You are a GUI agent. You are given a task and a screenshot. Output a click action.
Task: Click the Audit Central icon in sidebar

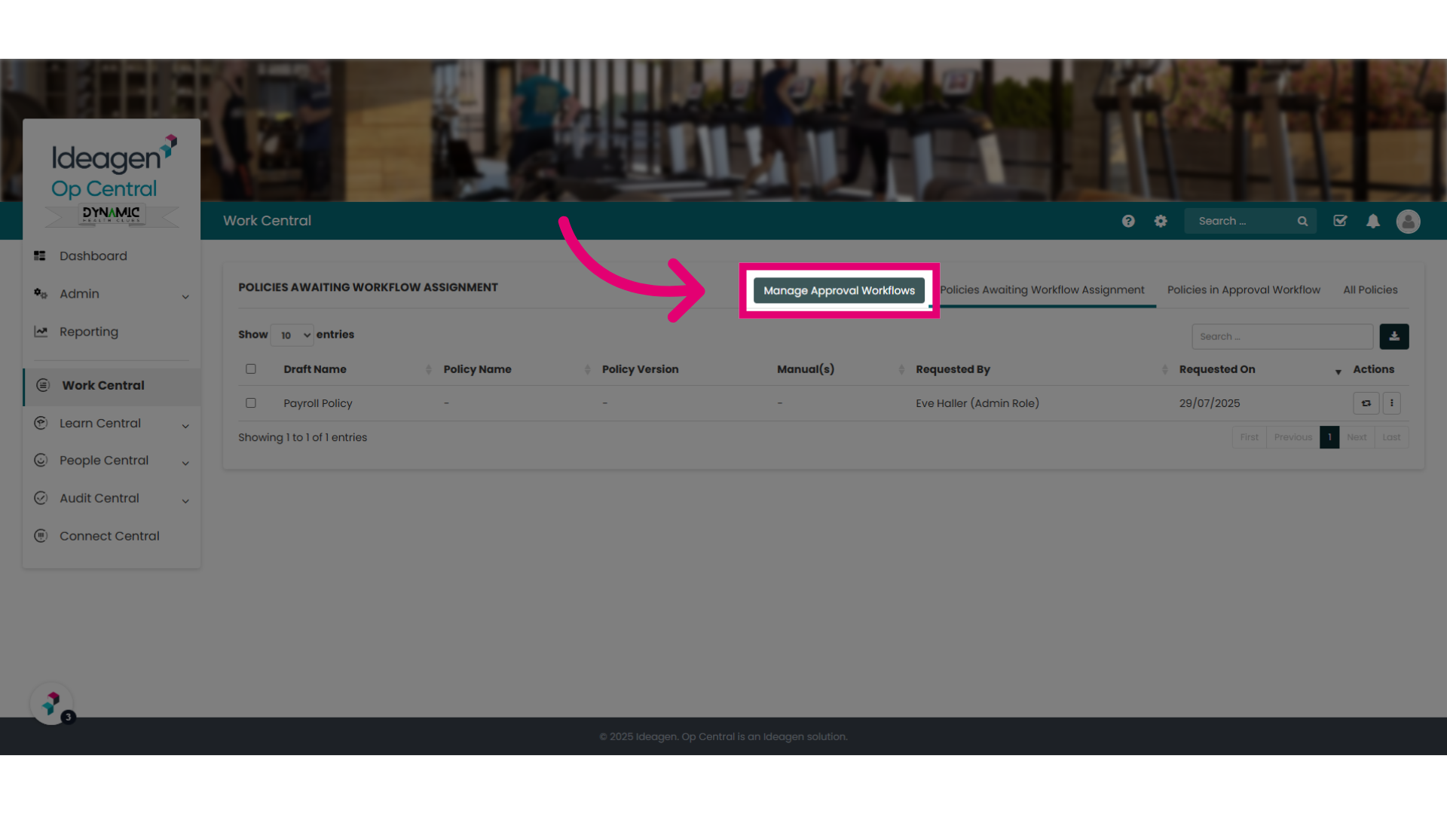click(x=41, y=498)
